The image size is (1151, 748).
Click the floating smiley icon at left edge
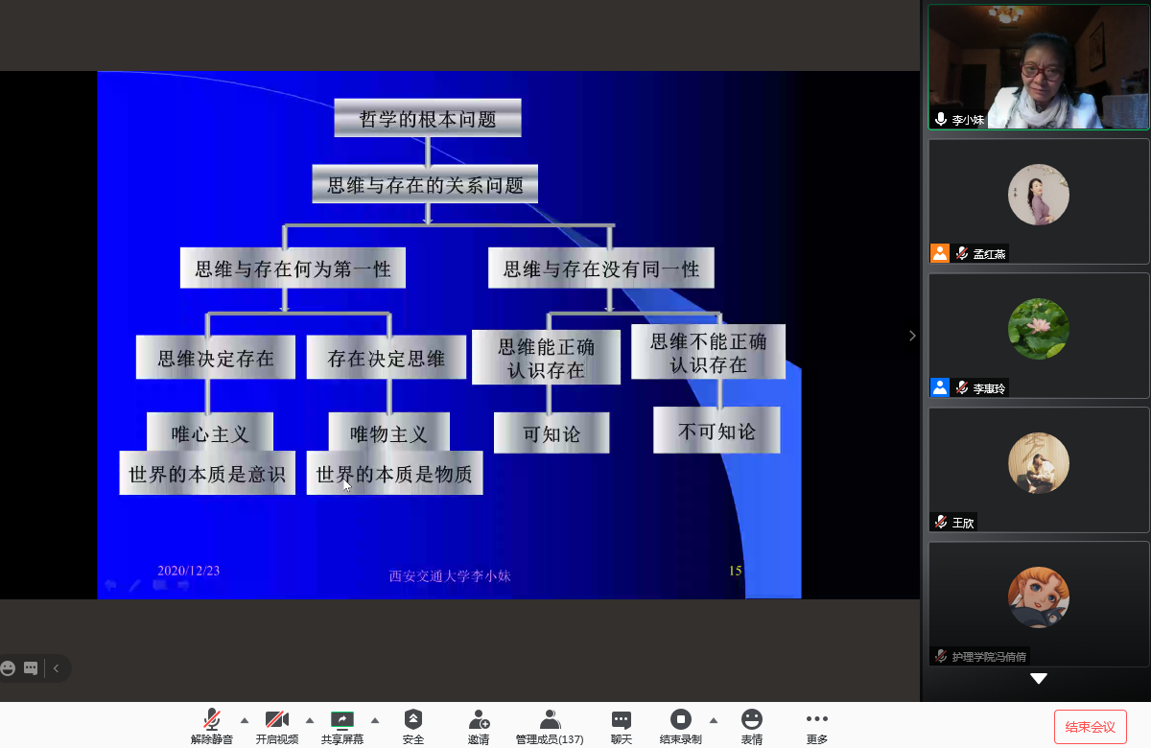9,668
